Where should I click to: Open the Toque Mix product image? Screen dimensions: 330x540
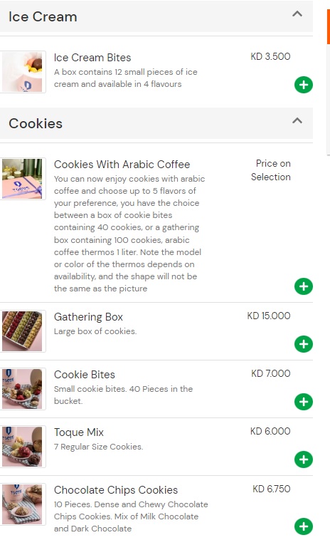[x=22, y=447]
